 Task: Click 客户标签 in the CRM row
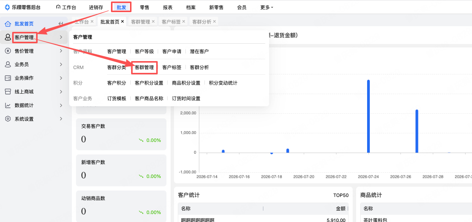tap(172, 67)
